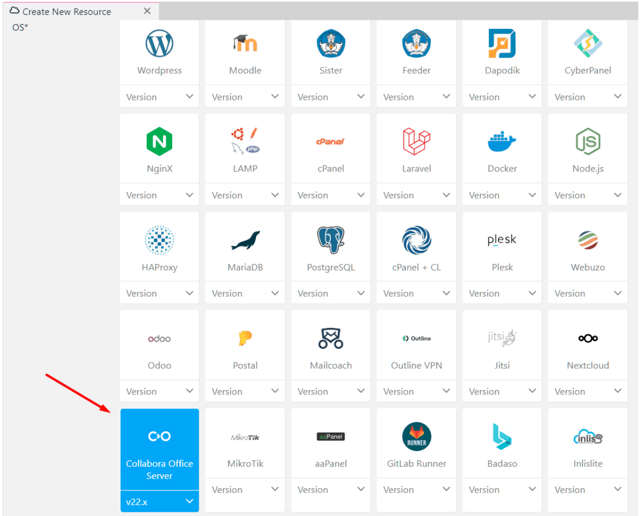Select the MariaDB seal icon
The height and width of the screenshot is (516, 641).
coord(244,240)
